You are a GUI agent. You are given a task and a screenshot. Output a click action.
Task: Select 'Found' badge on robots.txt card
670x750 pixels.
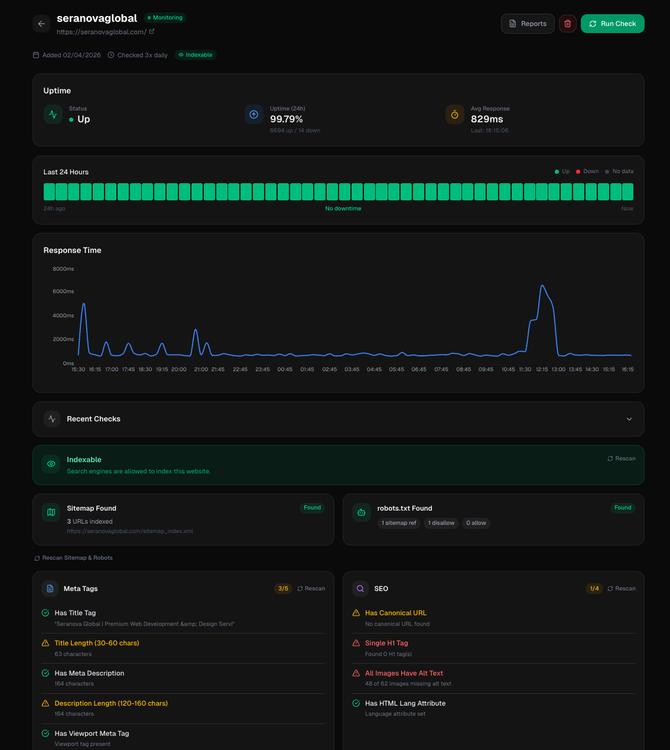[x=623, y=508]
